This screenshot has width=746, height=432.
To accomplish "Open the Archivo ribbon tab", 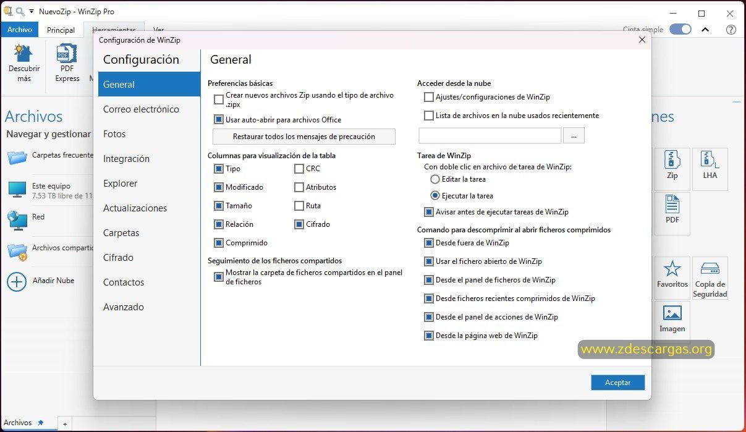I will 20,30.
